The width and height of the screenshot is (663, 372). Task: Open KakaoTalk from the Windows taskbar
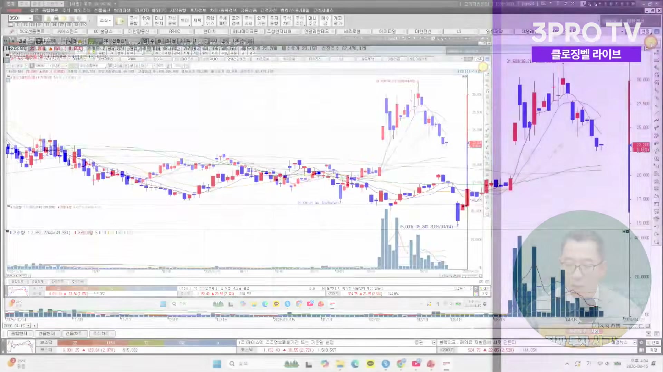click(371, 364)
